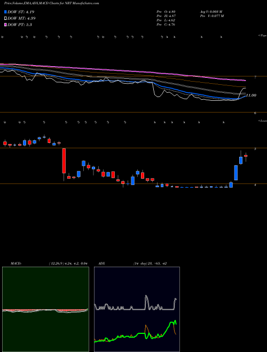Viewport: 267px width, 352px height.
Task: Select the 'DOW MT: 4.39' legend label
Action: [x=21, y=19]
